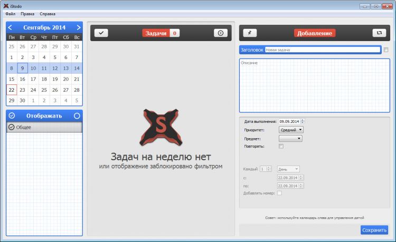The width and height of the screenshot is (396, 242).
Task: Select September 15 in calendar
Action: click(x=12, y=79)
